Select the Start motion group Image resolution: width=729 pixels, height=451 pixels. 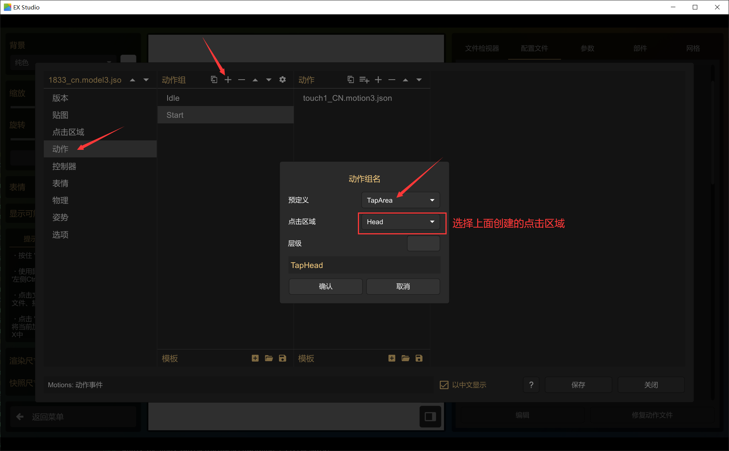[x=225, y=115]
